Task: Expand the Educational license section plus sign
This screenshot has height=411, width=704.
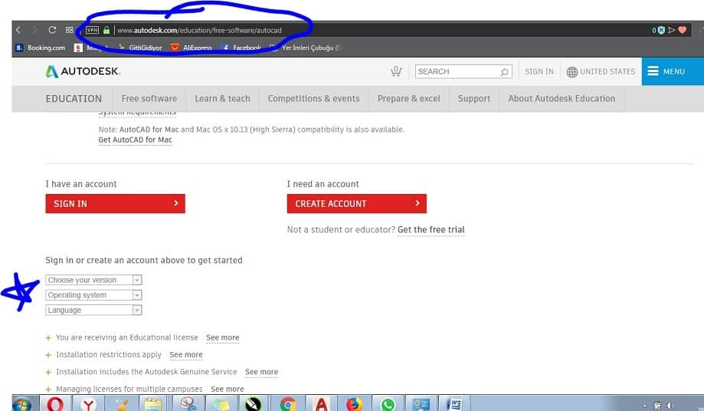Action: tap(48, 337)
